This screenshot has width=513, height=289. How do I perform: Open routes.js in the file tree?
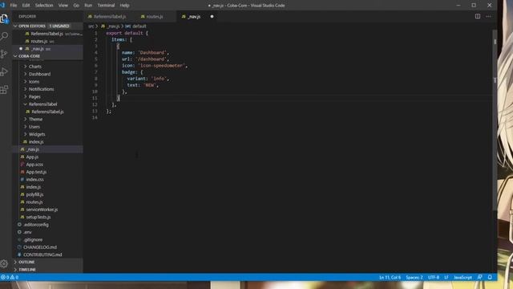(x=48, y=202)
